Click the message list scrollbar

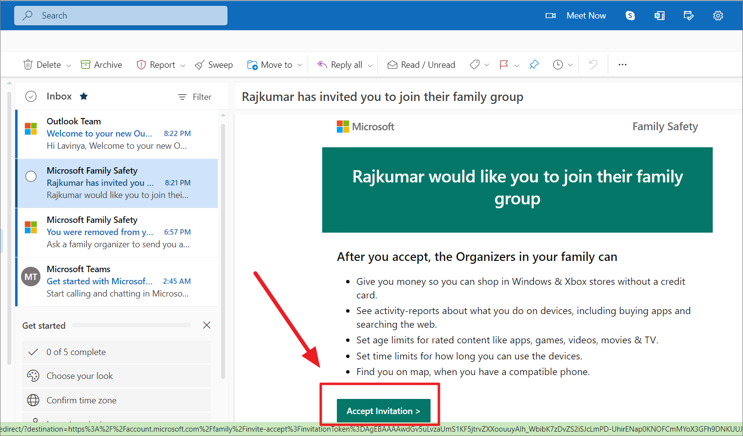tap(223, 251)
